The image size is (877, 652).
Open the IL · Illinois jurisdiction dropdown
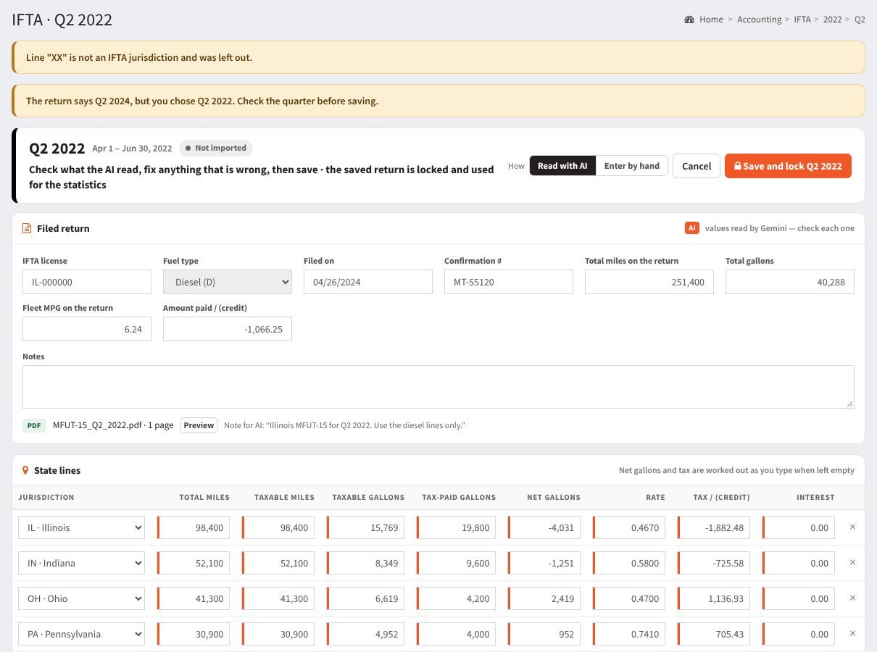pyautogui.click(x=81, y=527)
